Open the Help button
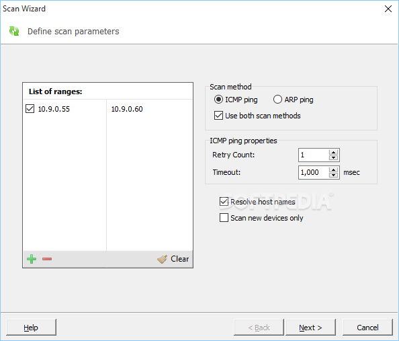The image size is (399, 341). coord(31,328)
